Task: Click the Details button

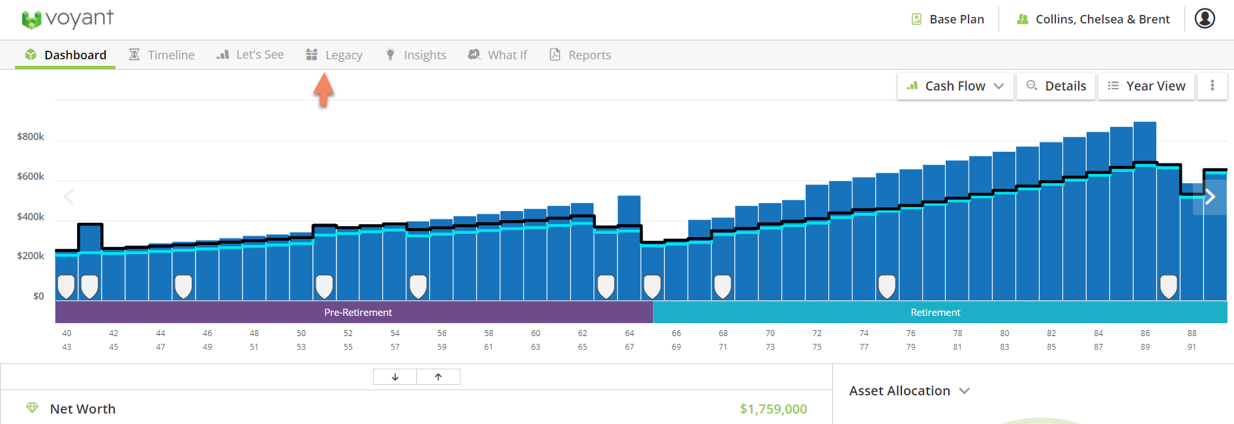Action: [x=1056, y=86]
